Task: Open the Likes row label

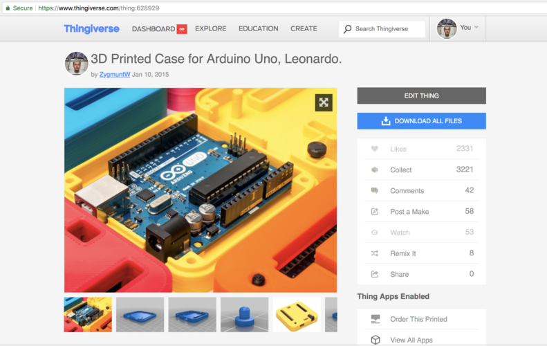Action: [x=398, y=149]
